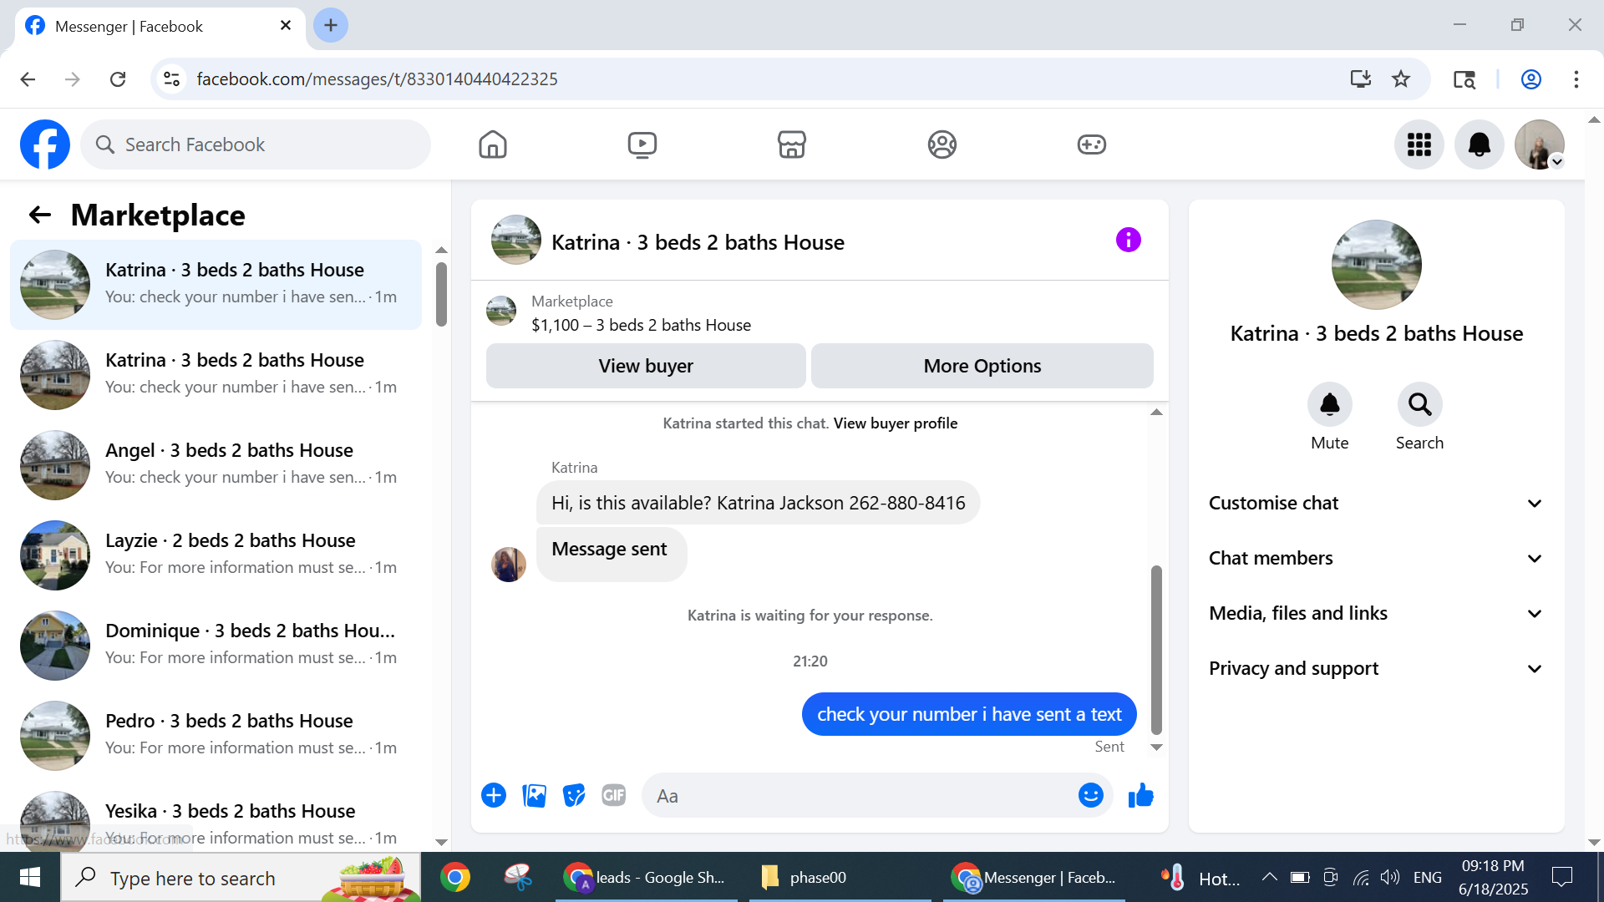Open phase00 folder in taskbar

coord(839,877)
